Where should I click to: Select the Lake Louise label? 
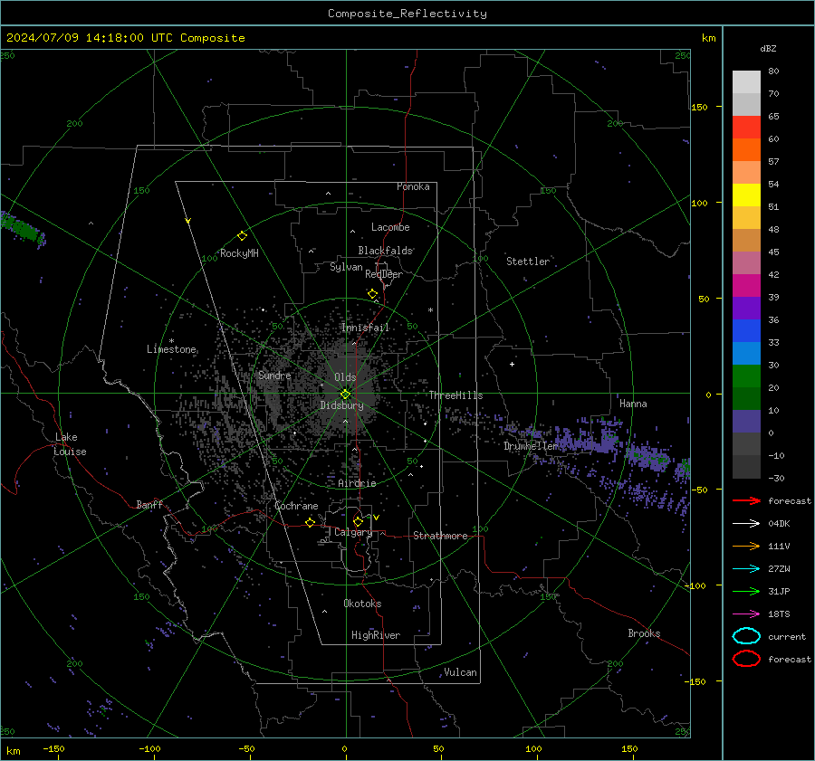pos(70,444)
